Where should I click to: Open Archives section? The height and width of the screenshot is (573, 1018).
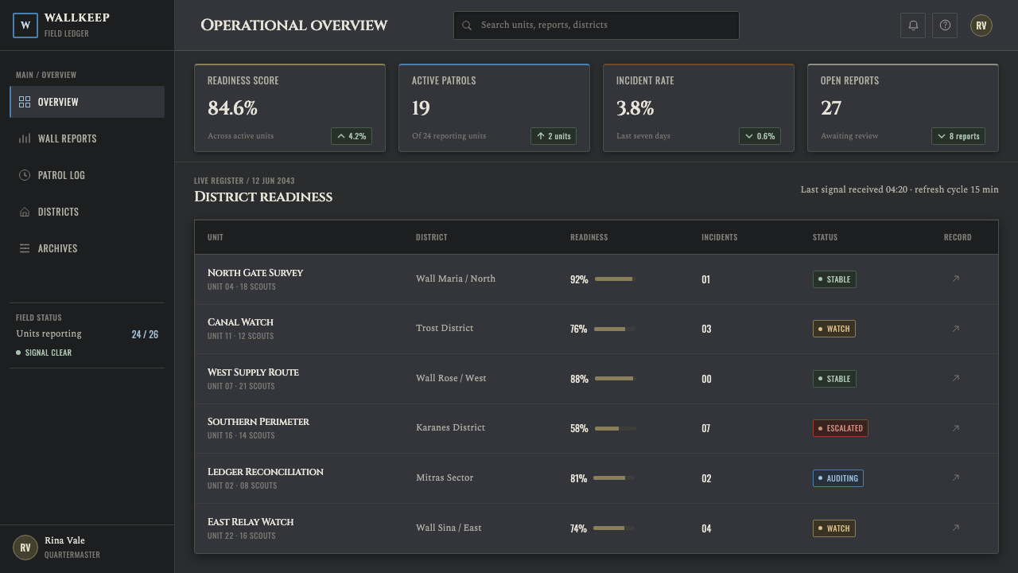(87, 248)
